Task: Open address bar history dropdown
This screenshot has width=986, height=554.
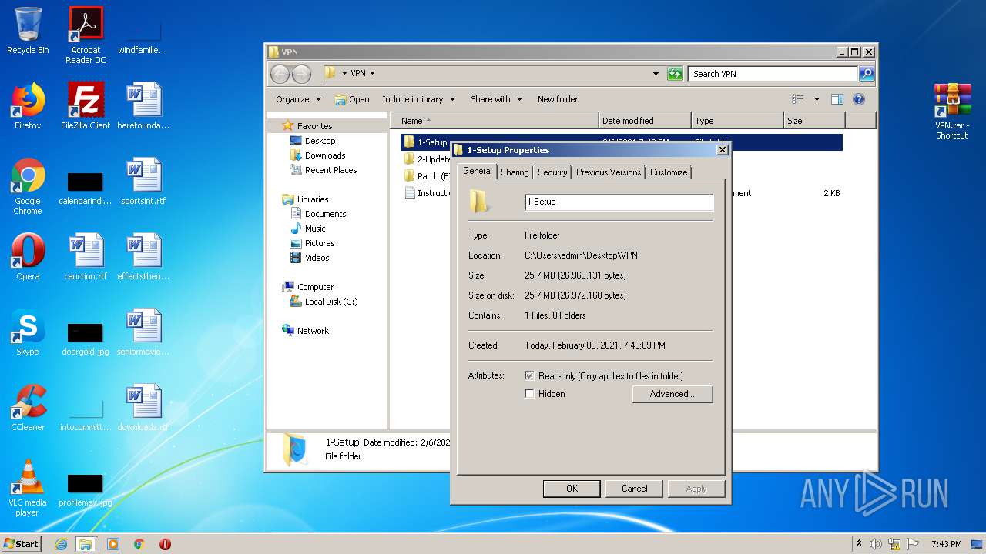Action: click(656, 74)
